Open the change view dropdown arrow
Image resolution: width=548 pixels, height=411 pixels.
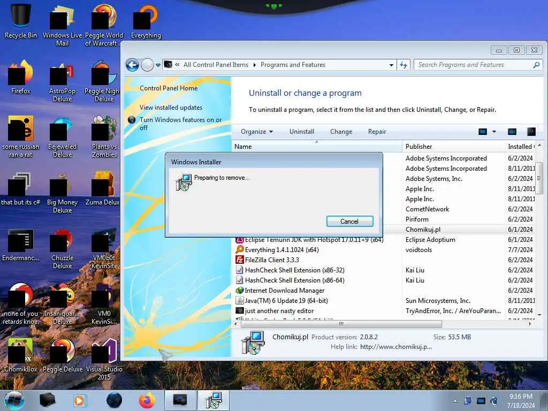click(x=494, y=132)
